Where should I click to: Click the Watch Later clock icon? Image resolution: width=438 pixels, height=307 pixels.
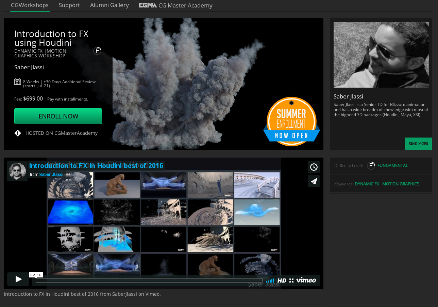coord(314,167)
